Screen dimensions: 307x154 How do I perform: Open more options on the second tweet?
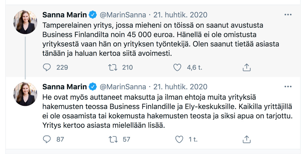click(x=288, y=87)
